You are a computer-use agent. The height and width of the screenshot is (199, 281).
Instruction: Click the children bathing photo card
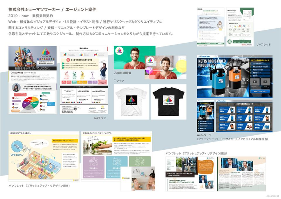click(x=138, y=179)
